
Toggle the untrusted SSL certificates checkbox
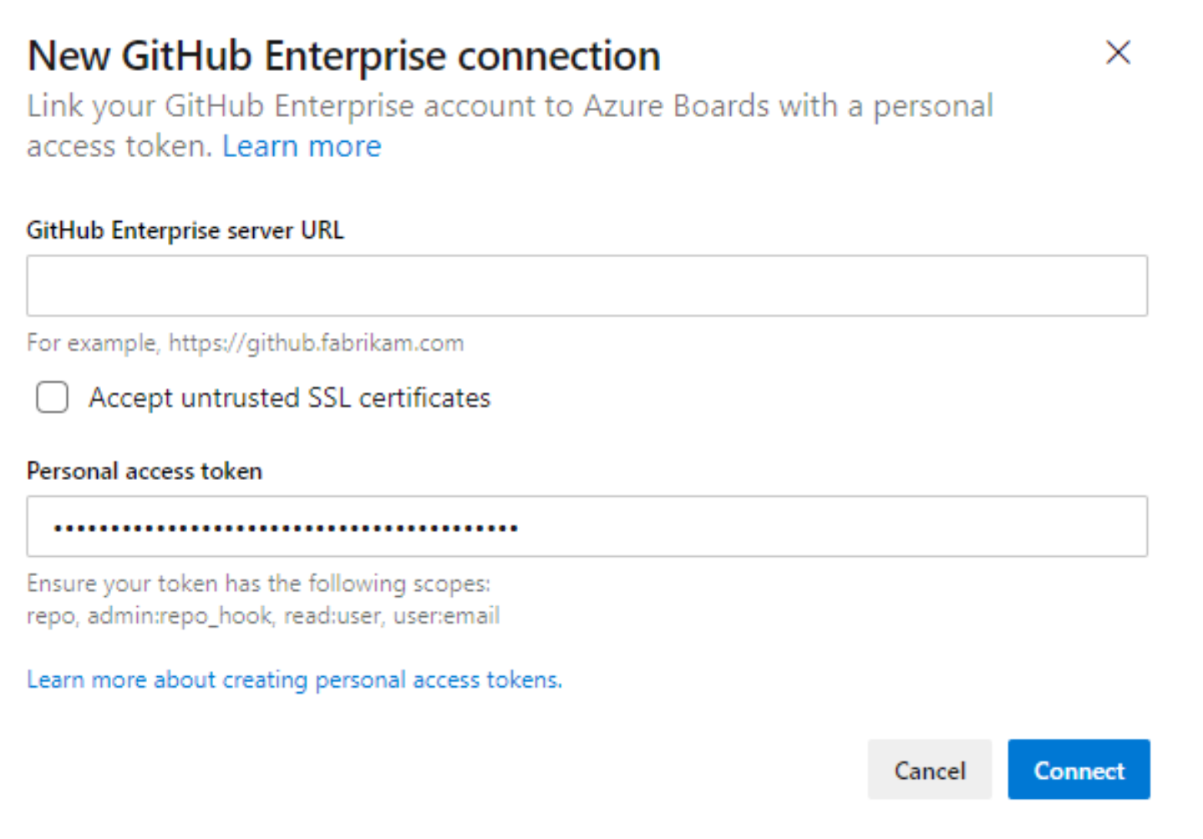coord(52,397)
